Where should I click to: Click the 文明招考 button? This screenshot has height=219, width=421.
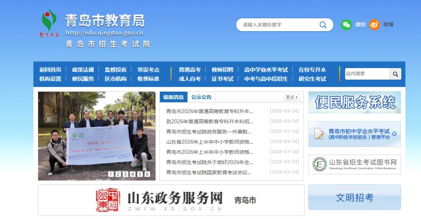click(355, 198)
